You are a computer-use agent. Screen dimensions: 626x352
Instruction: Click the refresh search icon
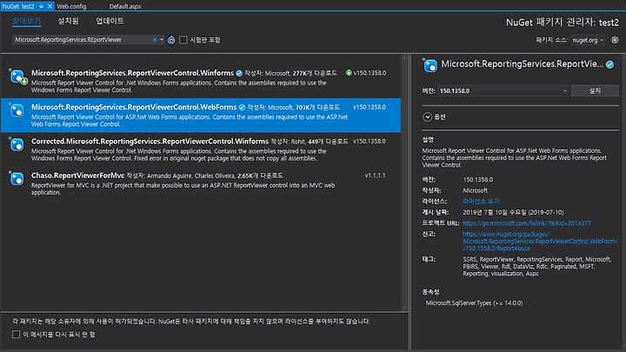point(171,40)
